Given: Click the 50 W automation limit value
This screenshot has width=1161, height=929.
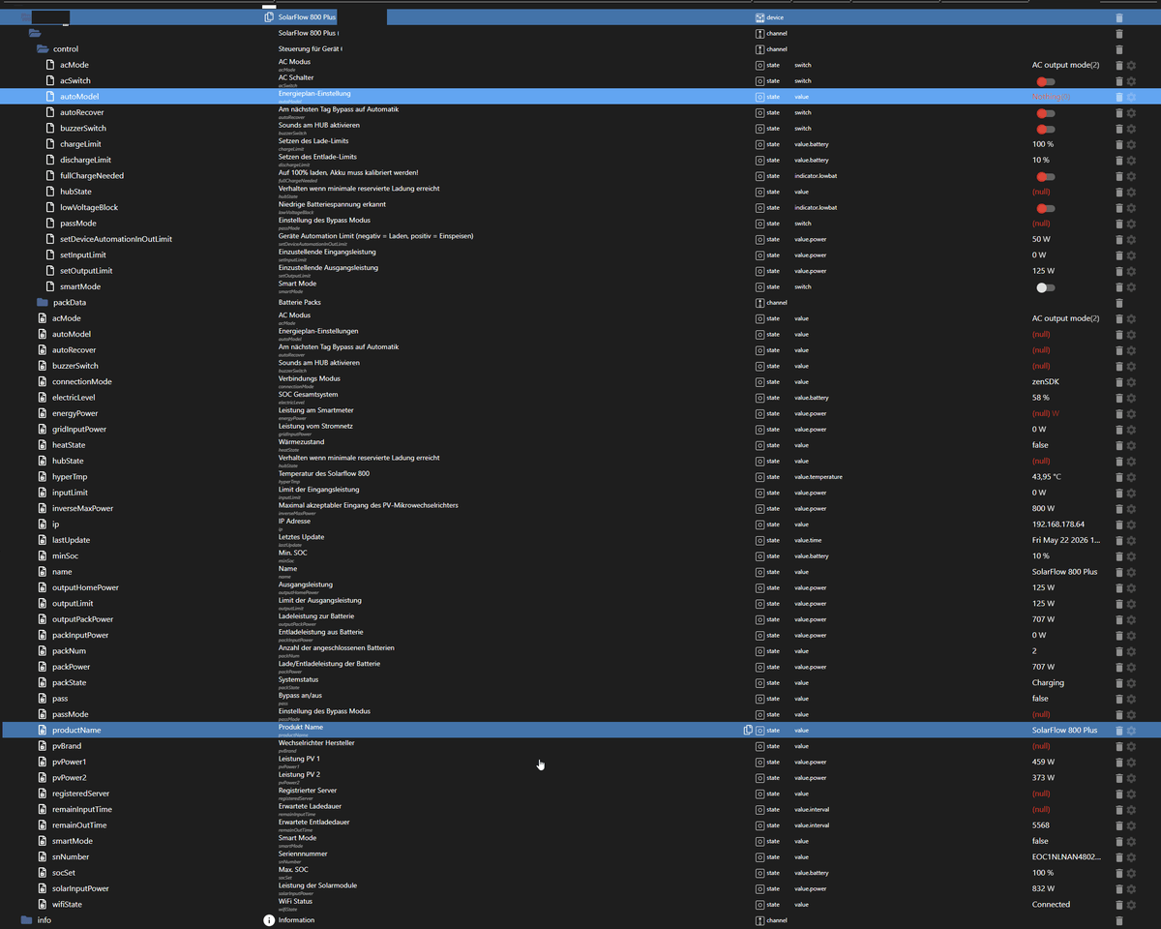Looking at the screenshot, I should (1042, 239).
